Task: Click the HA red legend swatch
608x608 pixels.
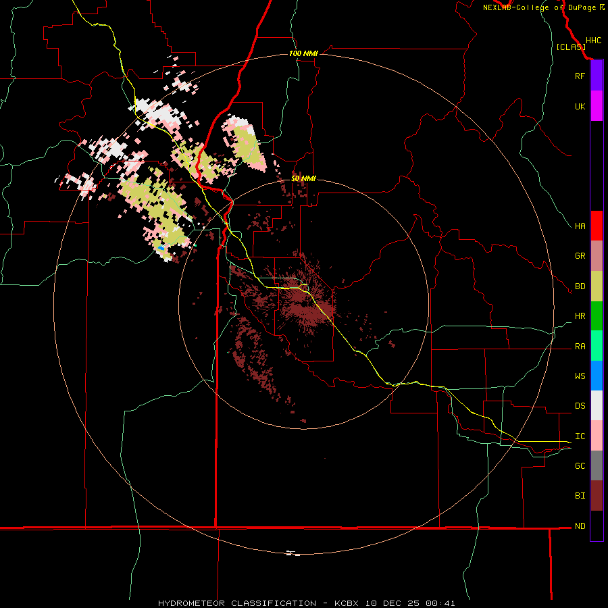Action: [597, 226]
